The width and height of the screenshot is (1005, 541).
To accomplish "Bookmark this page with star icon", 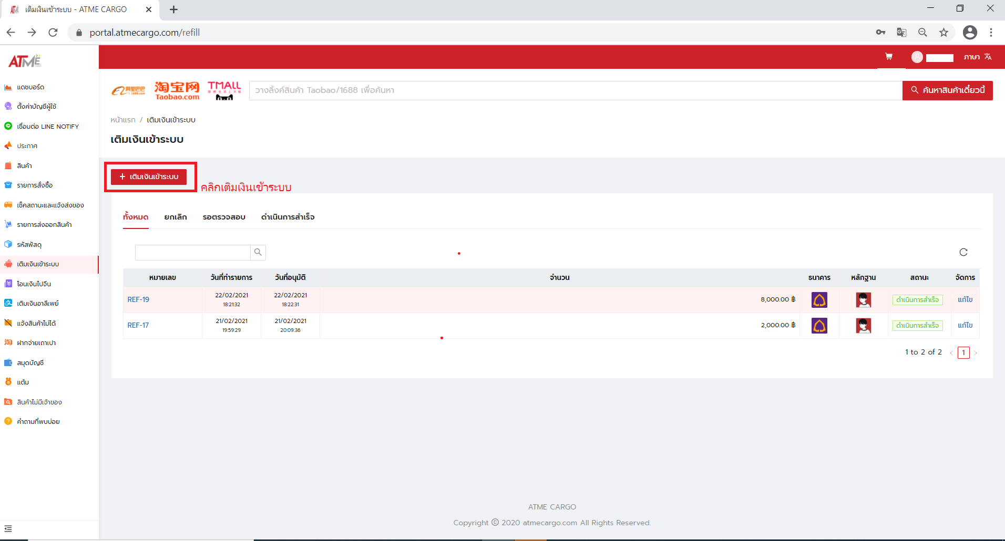I will click(x=944, y=33).
